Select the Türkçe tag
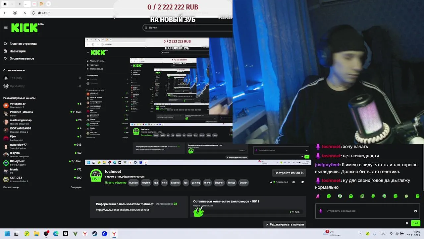The height and width of the screenshot is (239, 424). pyautogui.click(x=232, y=183)
